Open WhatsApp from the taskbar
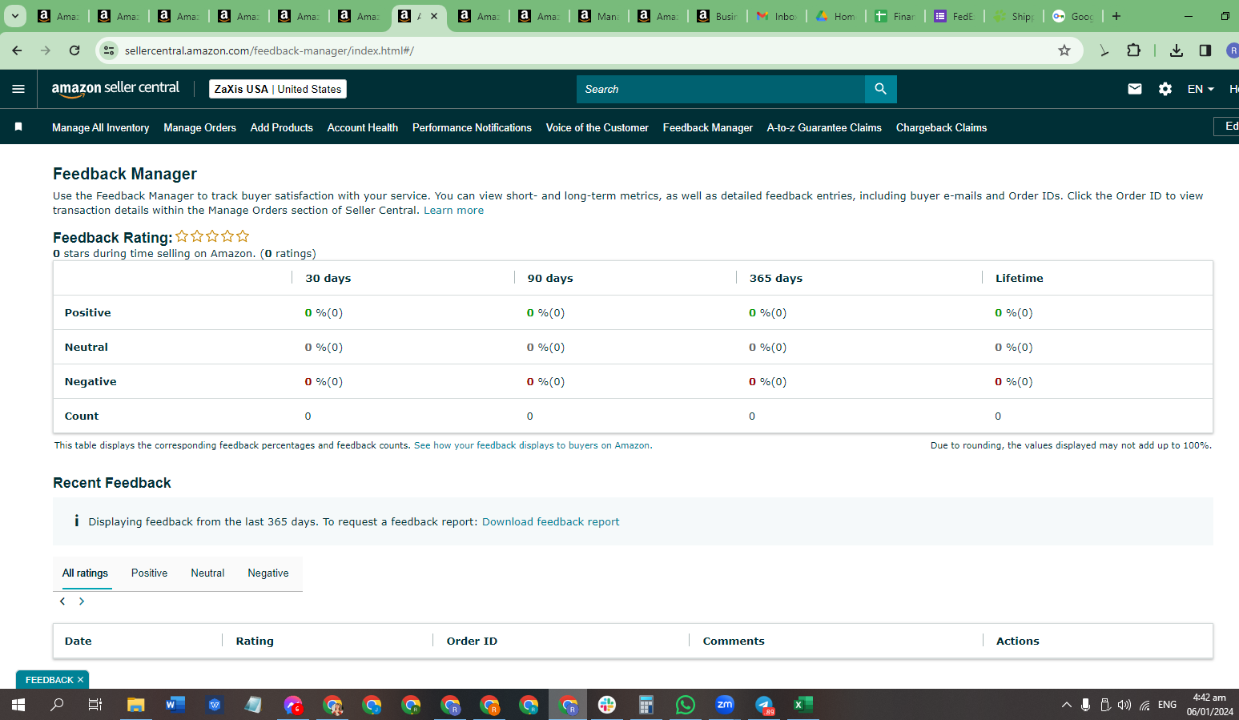The height and width of the screenshot is (720, 1239). click(686, 705)
